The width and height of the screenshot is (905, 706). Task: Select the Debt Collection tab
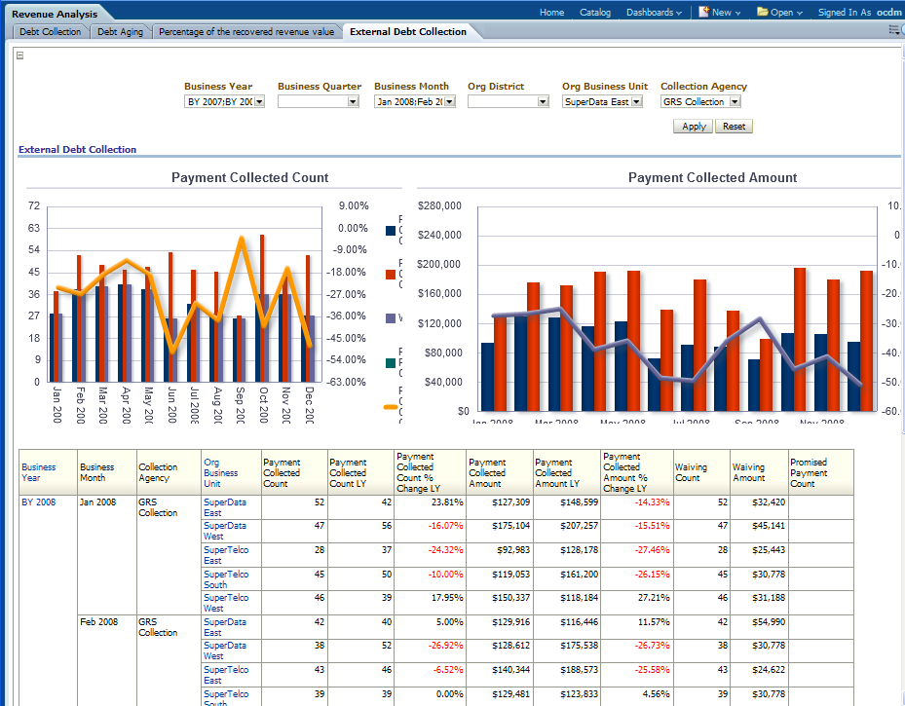coord(50,32)
